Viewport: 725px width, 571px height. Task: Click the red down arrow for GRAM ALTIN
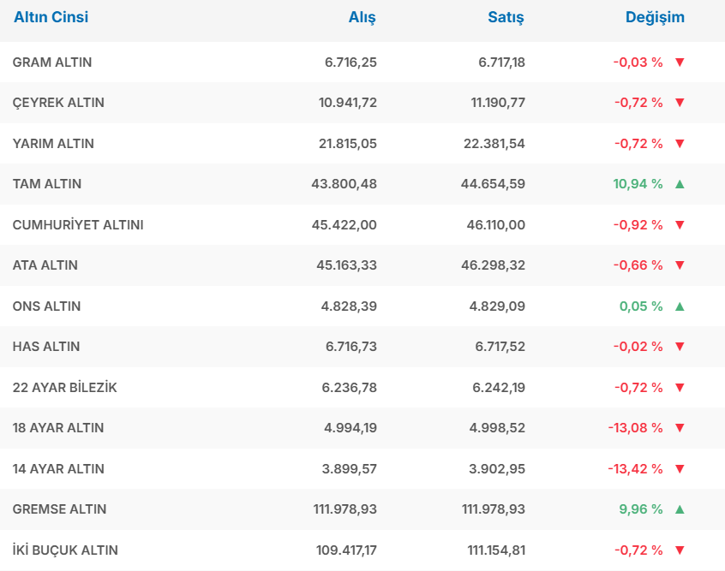point(680,62)
